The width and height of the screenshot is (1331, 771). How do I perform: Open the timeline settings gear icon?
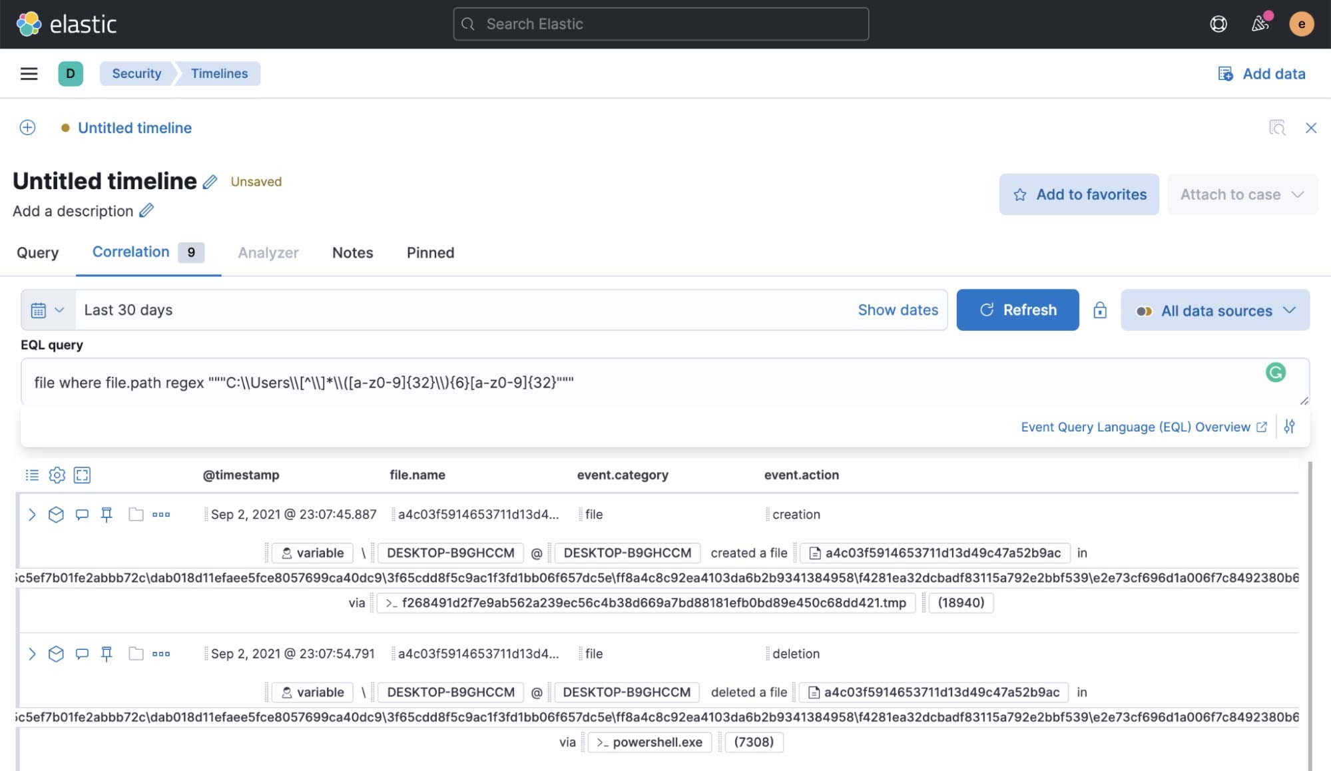tap(55, 475)
